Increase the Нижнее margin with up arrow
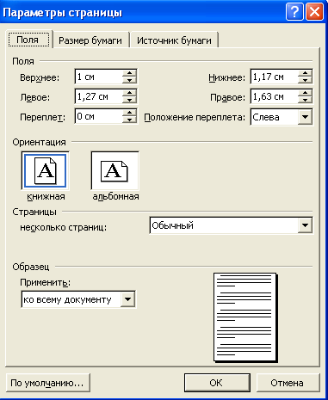Image resolution: width=328 pixels, height=400 pixels. (305, 73)
